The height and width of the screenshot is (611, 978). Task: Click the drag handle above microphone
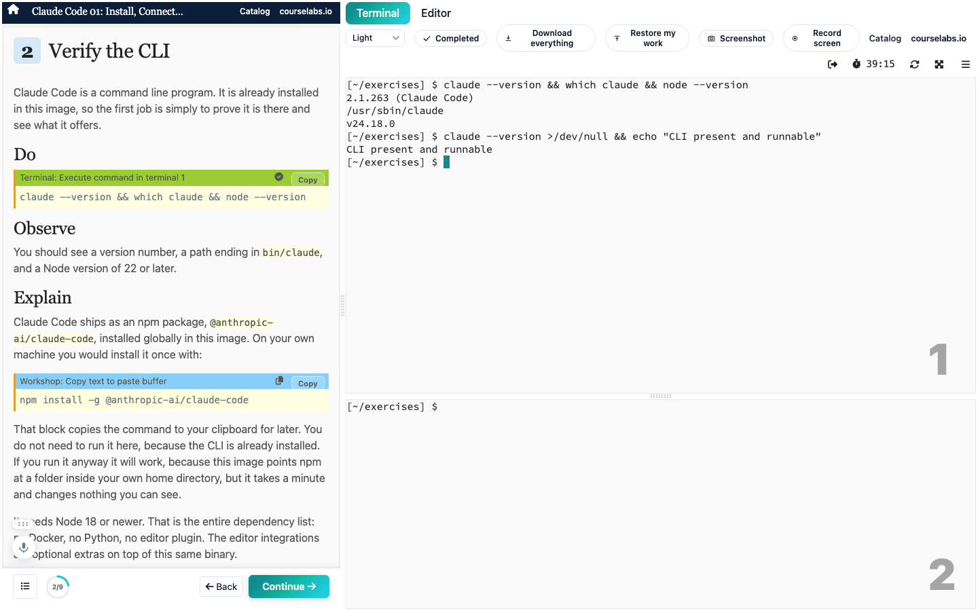[x=23, y=523]
